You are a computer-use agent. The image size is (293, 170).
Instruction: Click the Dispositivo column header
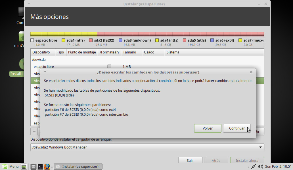(41, 52)
